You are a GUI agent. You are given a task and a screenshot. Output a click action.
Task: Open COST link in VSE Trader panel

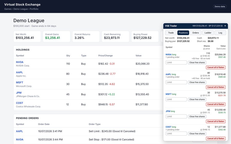point(168,127)
